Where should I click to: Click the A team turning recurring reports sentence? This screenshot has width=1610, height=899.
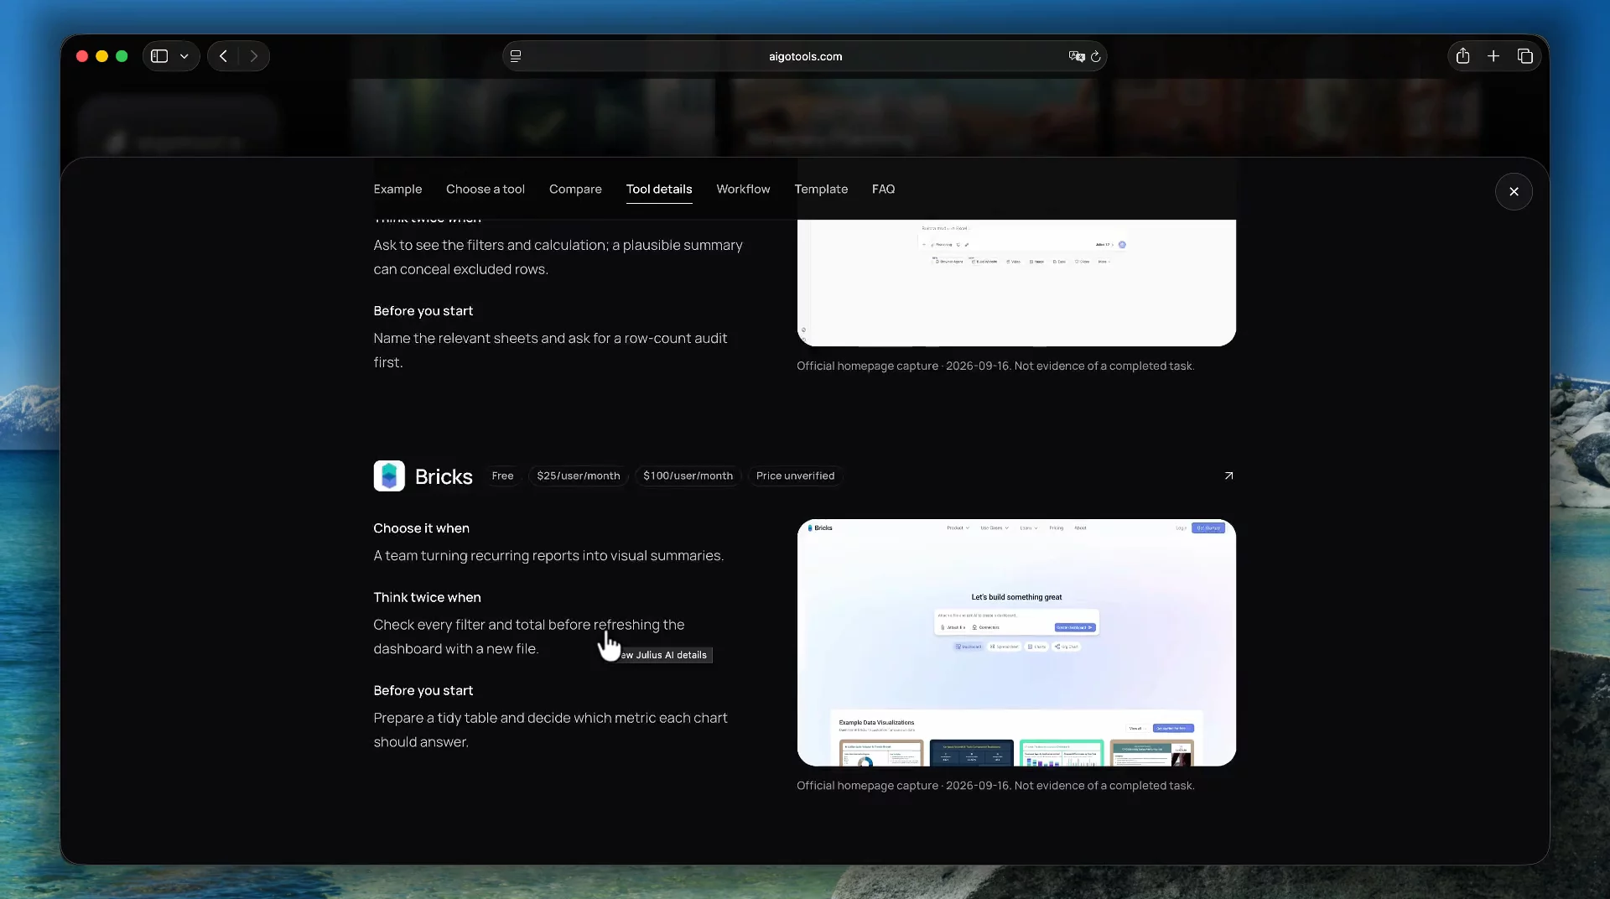(548, 556)
